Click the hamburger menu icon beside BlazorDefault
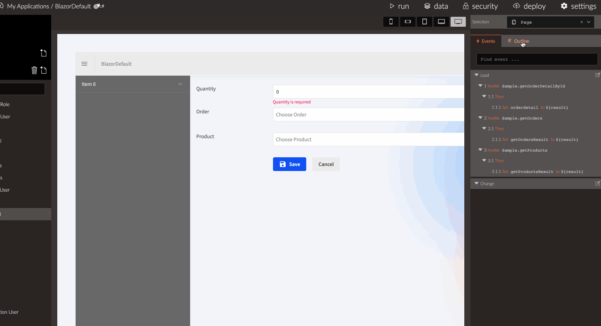 [84, 64]
